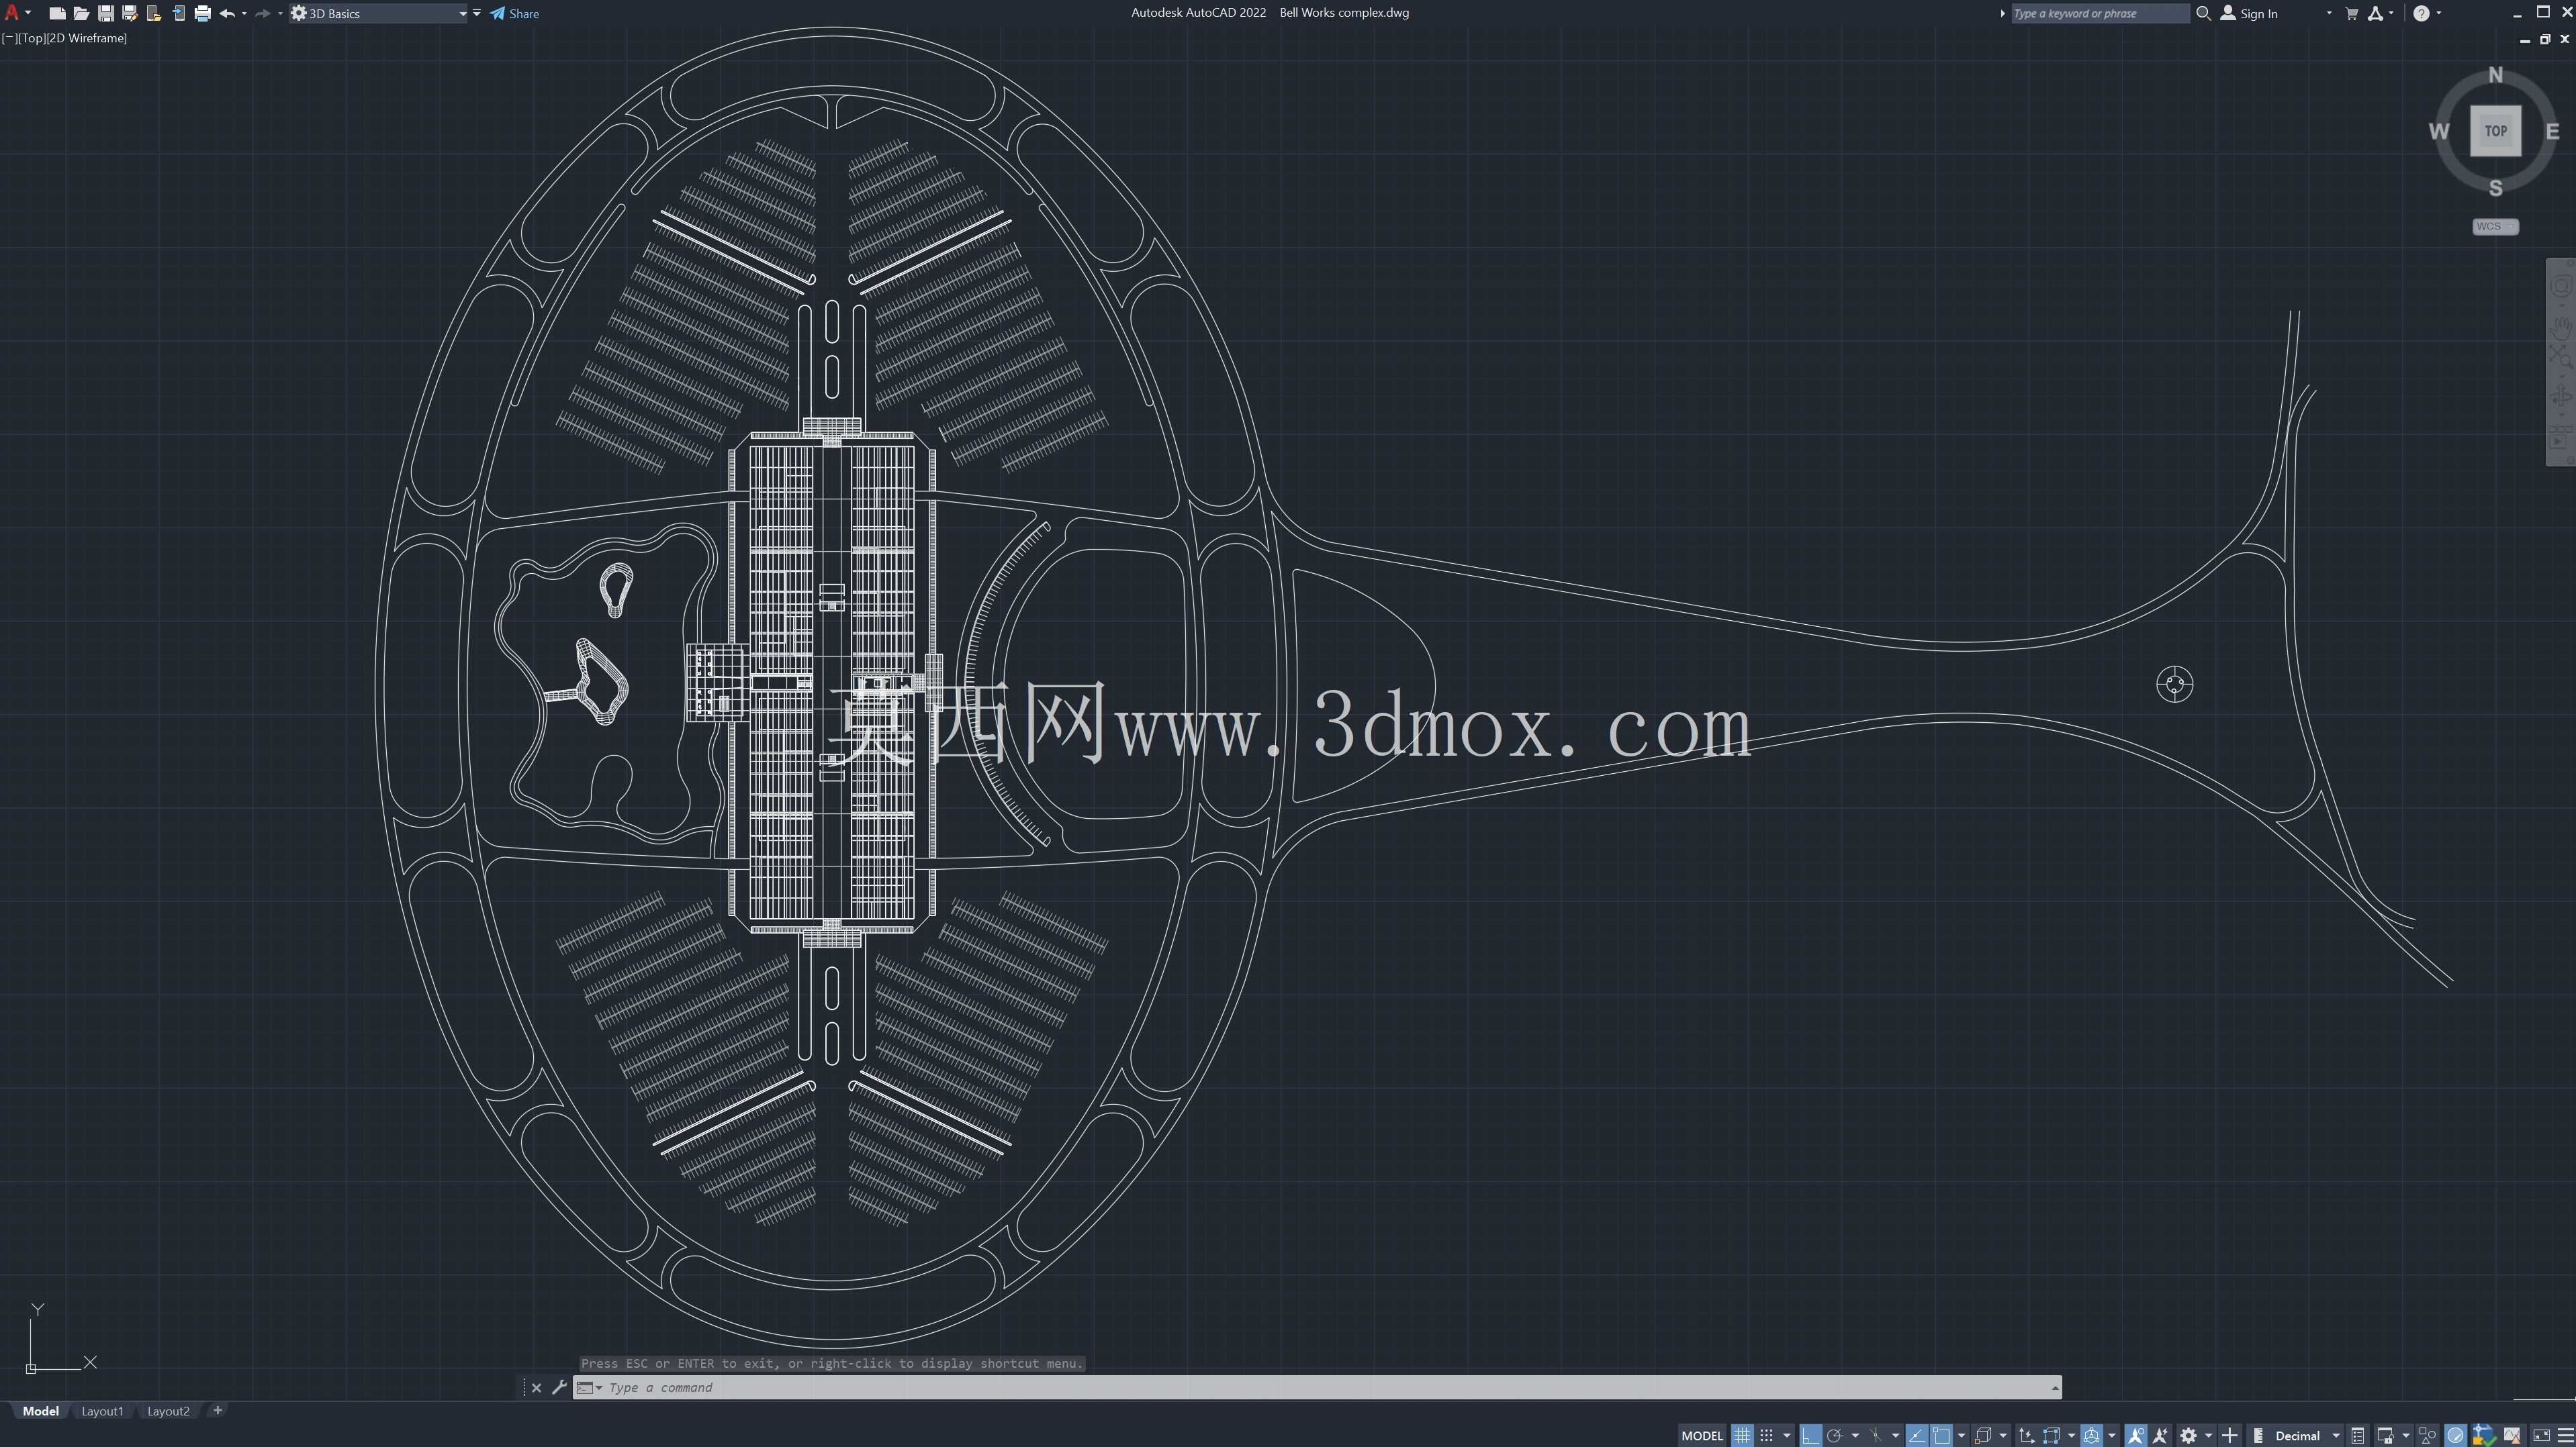Expand the Sign In dropdown arrow

2329,14
